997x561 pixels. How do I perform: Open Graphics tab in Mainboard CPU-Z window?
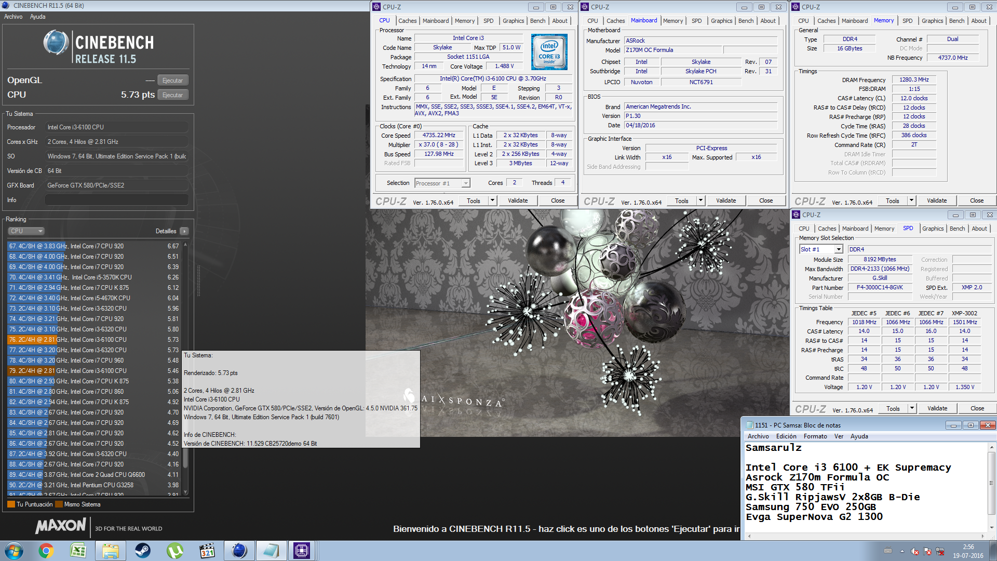(722, 21)
